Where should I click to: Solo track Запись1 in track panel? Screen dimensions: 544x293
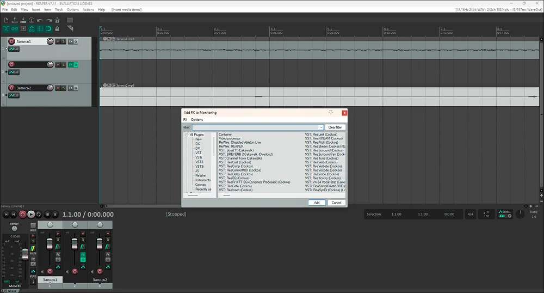tap(63, 41)
